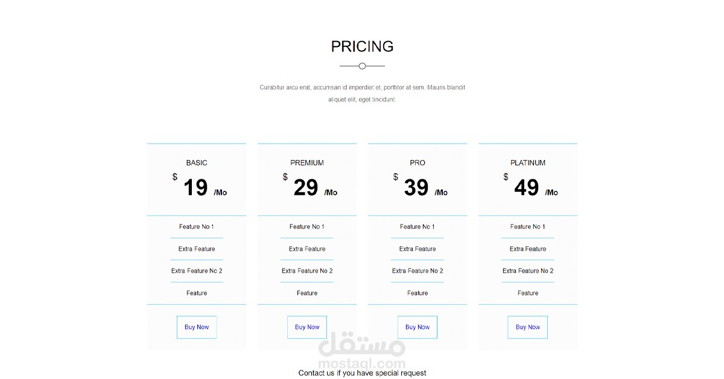Select the 39 /Mo price
Image resolution: width=724 pixels, height=379 pixels.
pos(420,188)
